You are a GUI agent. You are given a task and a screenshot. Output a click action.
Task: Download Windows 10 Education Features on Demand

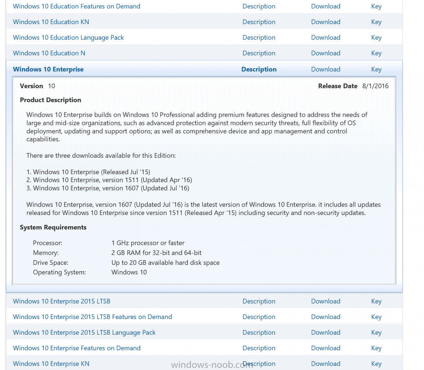coord(326,6)
